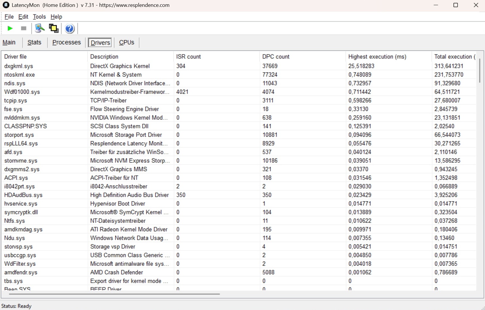Open help with the blue question mark icon
Viewport: 485px width, 310px height.
[69, 29]
